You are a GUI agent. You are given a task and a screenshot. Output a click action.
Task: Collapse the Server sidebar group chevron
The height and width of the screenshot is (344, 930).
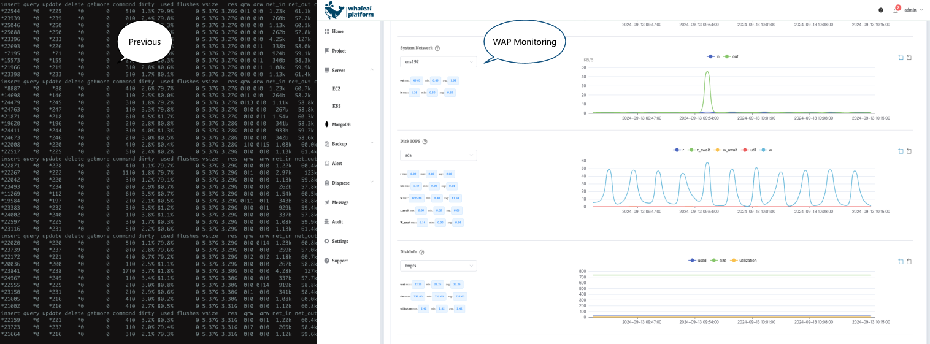coord(372,71)
